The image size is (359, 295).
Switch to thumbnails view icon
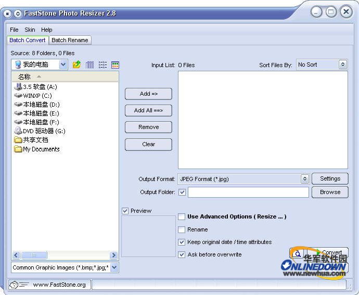point(115,65)
